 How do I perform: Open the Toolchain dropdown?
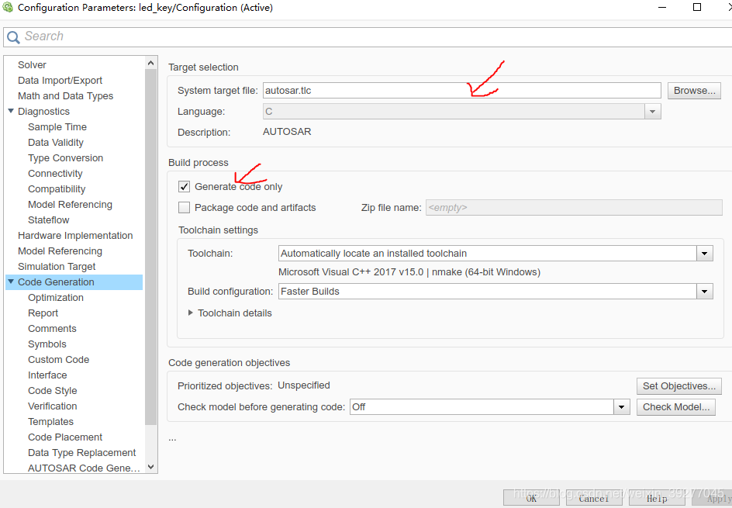(x=704, y=254)
